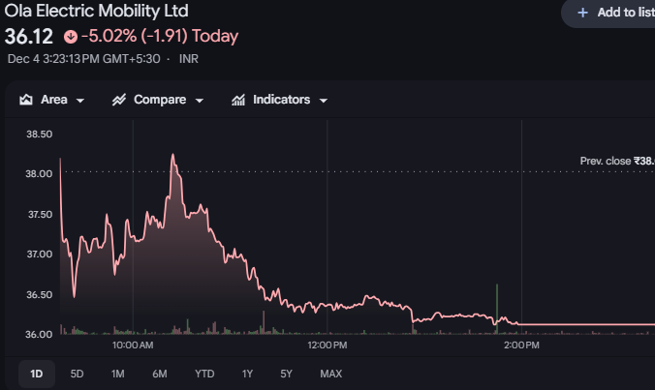Click the Ola Electric Mobility Ltd title
Screen dimensions: 655x390
click(x=97, y=12)
